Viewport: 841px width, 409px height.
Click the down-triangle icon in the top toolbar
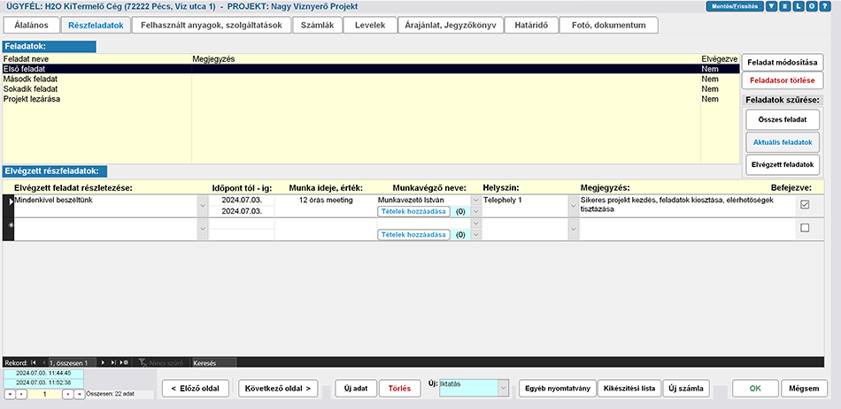pos(771,7)
